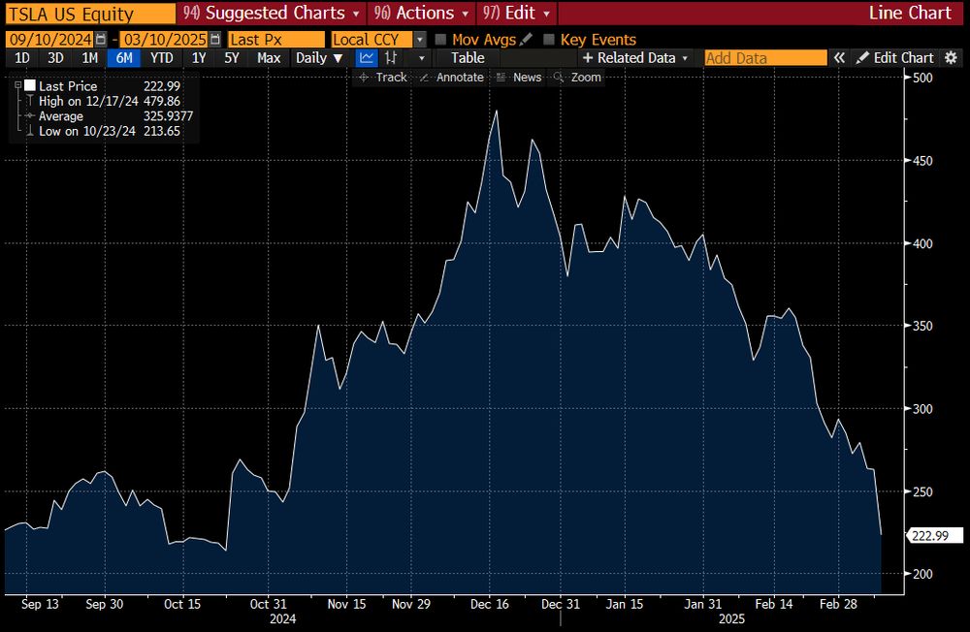Click the 222.99 current price axis label
This screenshot has width=970, height=632.
coord(935,535)
